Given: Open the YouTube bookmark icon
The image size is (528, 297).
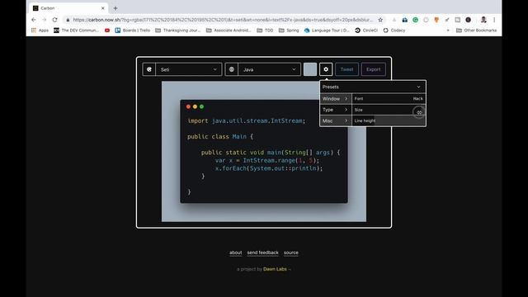Looking at the screenshot, I should [107, 31].
